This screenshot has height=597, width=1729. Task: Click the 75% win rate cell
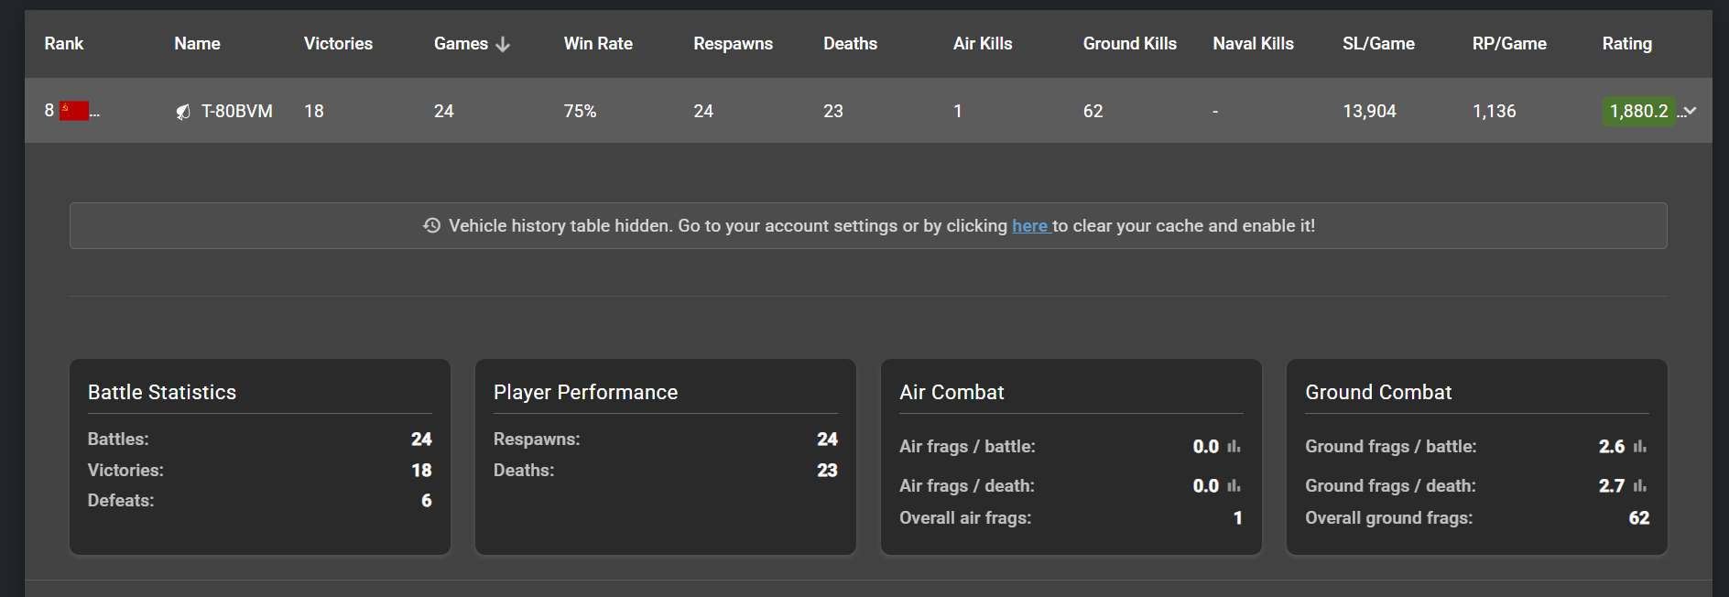coord(580,111)
